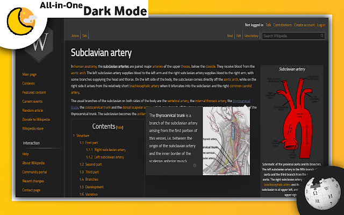Follow the internal thoracic artery link
Image resolution: width=344 pixels, height=215 pixels.
click(x=210, y=101)
